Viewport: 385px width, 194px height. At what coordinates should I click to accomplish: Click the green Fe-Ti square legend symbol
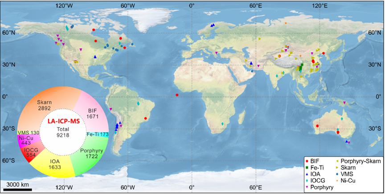(307, 167)
